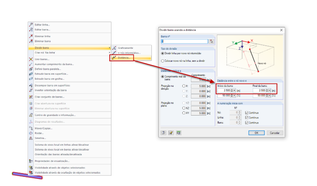Select projection in X direction radio
This screenshot has width=317, height=186.
[184, 86]
